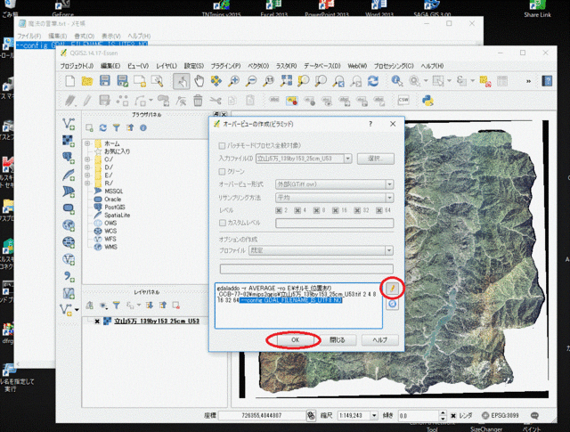
Task: Open the scale 1:149,243 dropdown
Action: (374, 415)
